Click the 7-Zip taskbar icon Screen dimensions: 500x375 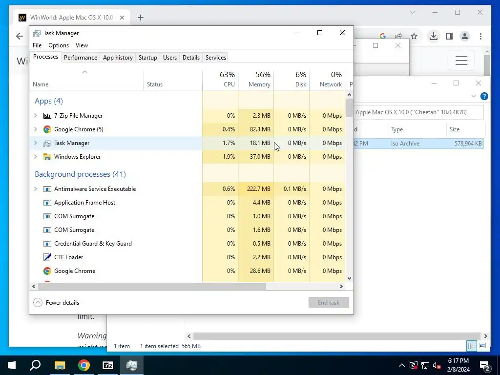coord(108,365)
